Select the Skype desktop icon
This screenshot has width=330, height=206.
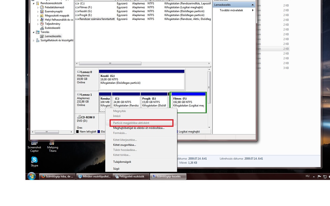pyautogui.click(x=34, y=162)
